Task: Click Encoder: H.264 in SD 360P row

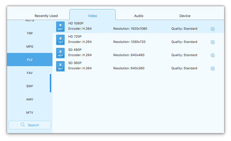Action: 80,68
